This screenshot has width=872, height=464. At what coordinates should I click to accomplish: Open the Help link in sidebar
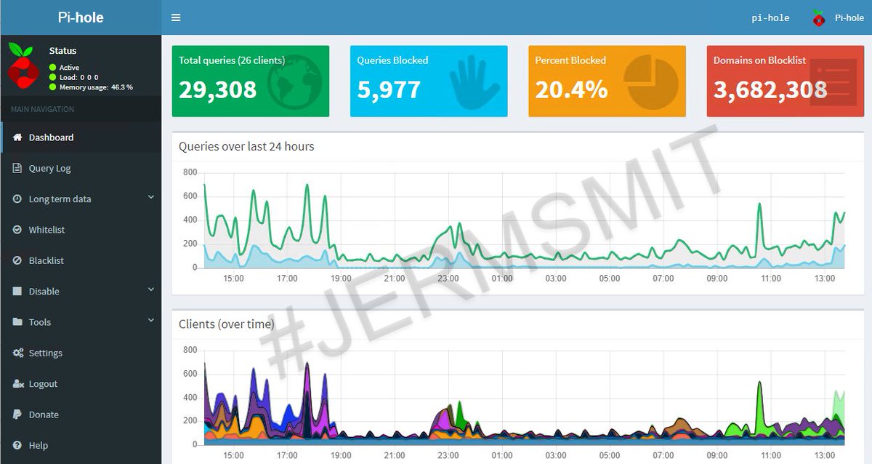point(81,445)
